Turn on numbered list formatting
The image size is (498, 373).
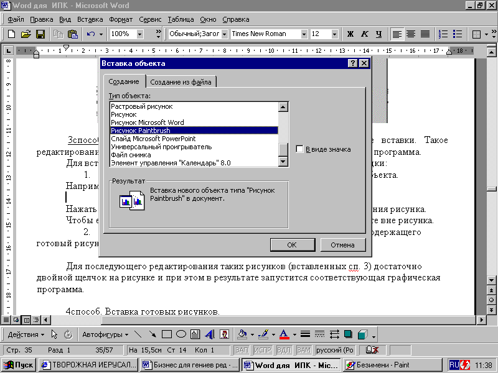(x=443, y=34)
